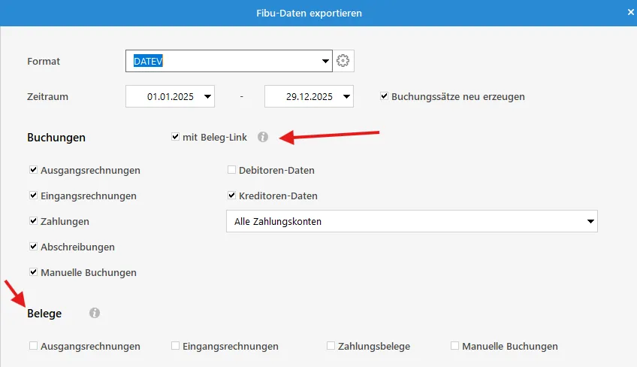Open the start date 01.01.2025 dropdown
The width and height of the screenshot is (637, 367).
coord(207,96)
